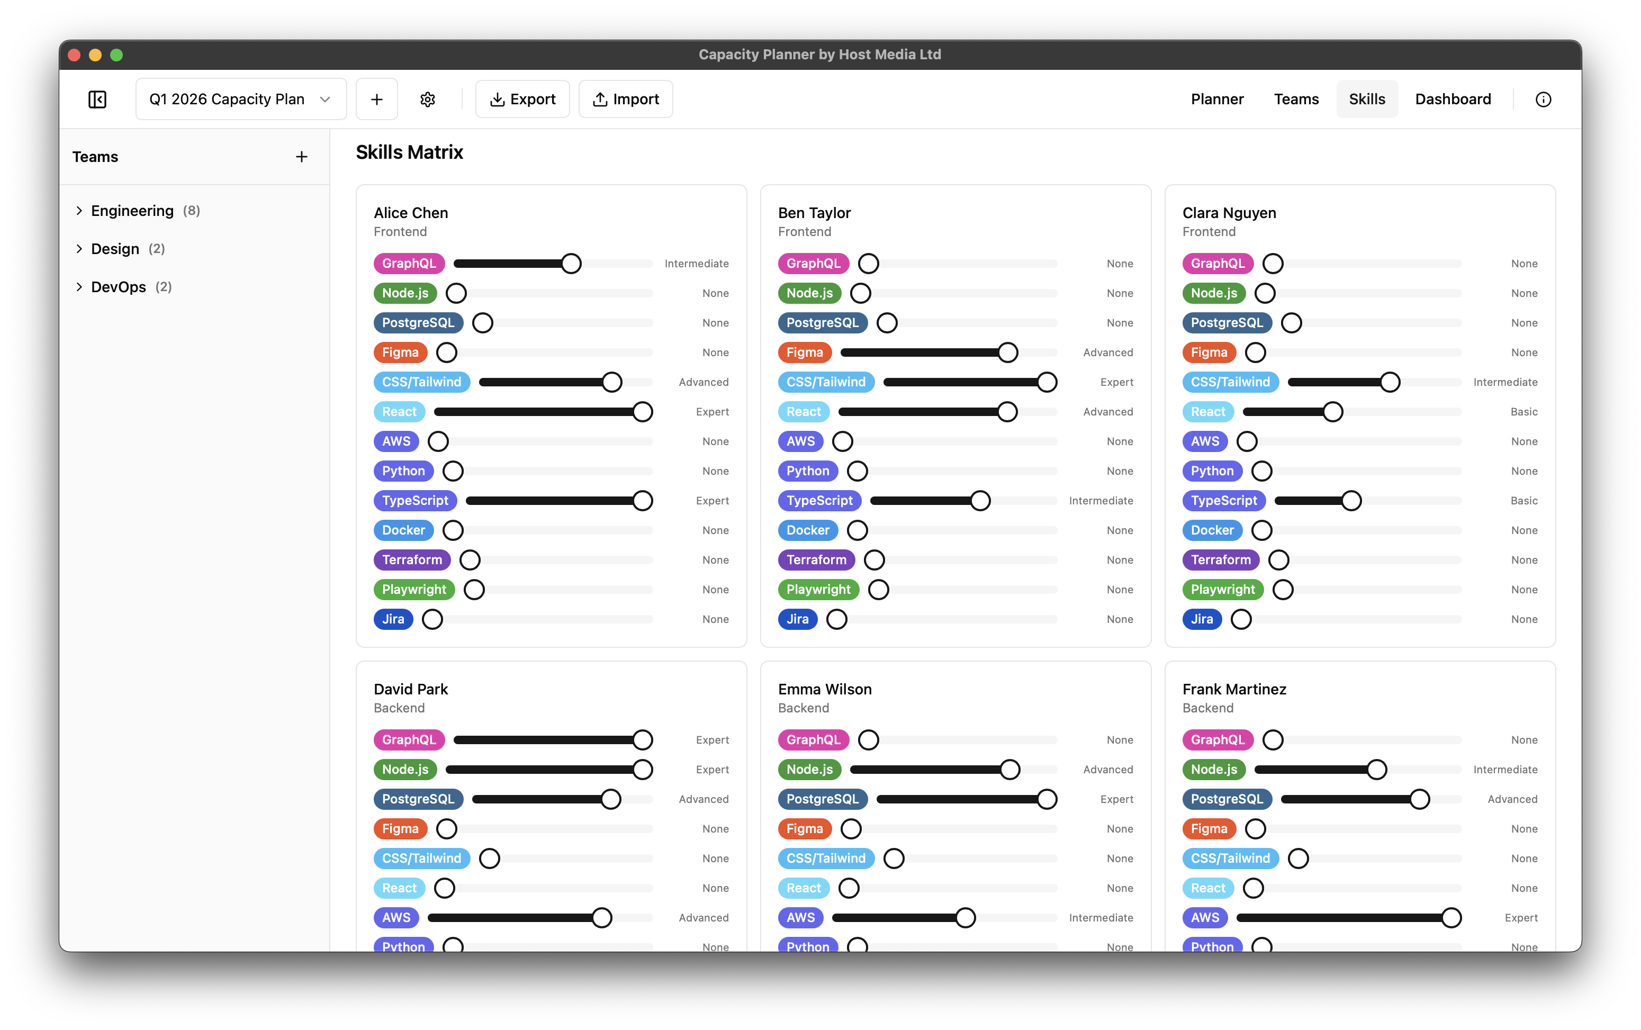The width and height of the screenshot is (1641, 1030).
Task: Click Emma Wilson's PostgreSQL slider handle
Action: [1047, 799]
